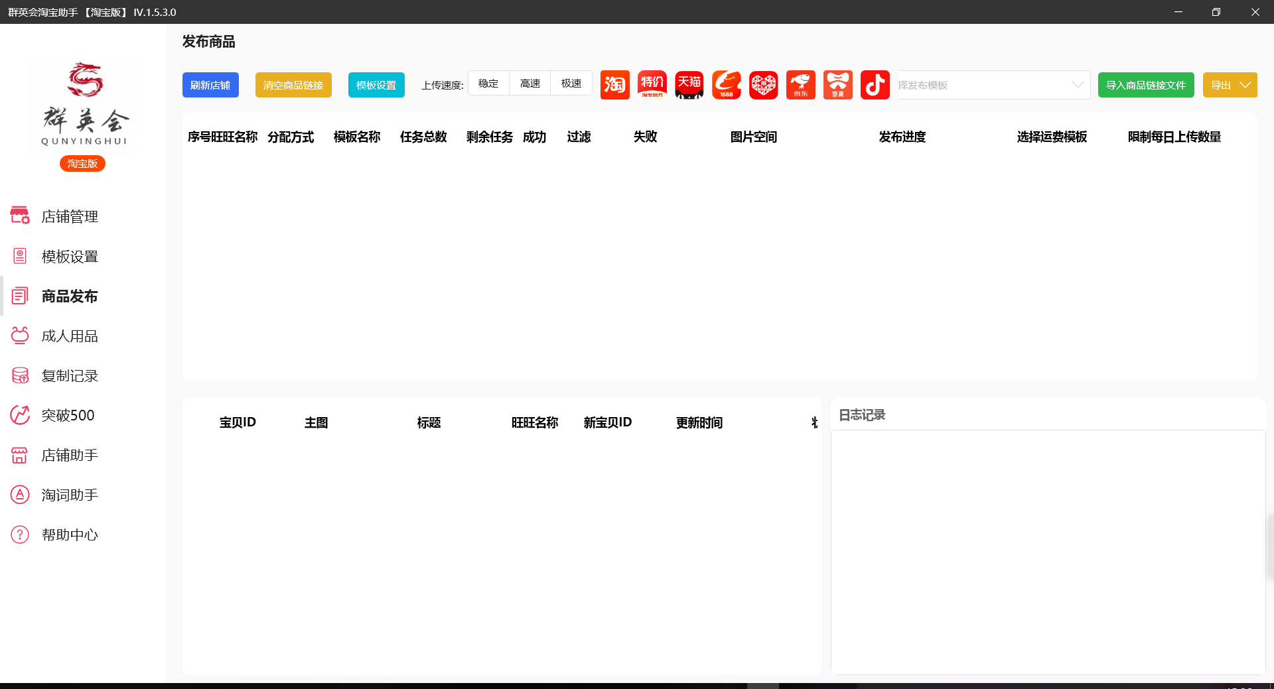
Task: Open 店铺管理 in the sidebar
Action: (70, 217)
